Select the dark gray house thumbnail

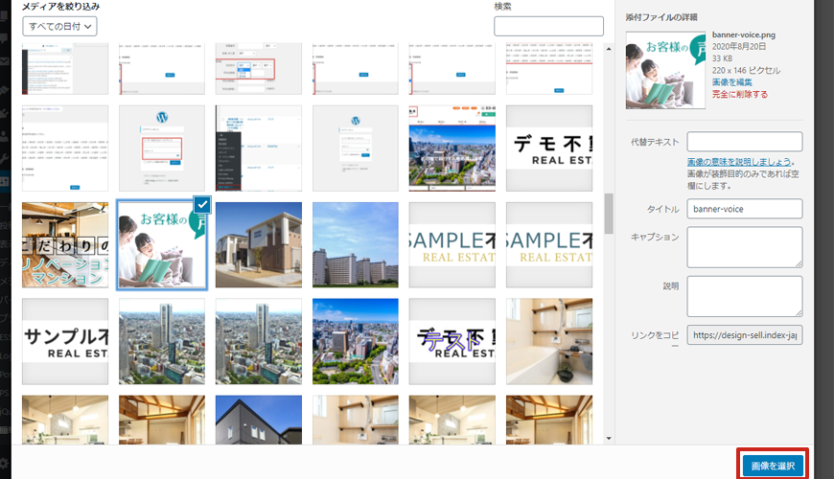[259, 420]
